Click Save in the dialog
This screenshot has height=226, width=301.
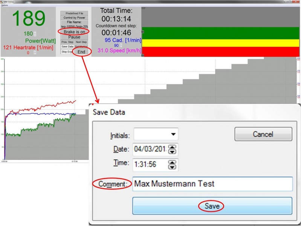(x=212, y=206)
